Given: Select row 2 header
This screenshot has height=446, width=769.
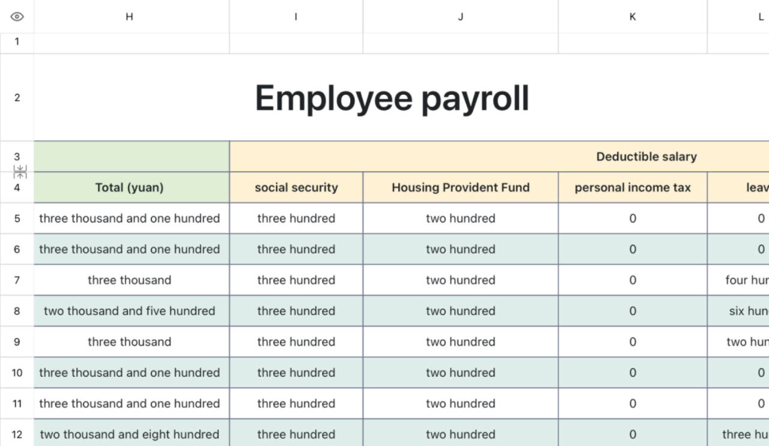Looking at the screenshot, I should [17, 97].
